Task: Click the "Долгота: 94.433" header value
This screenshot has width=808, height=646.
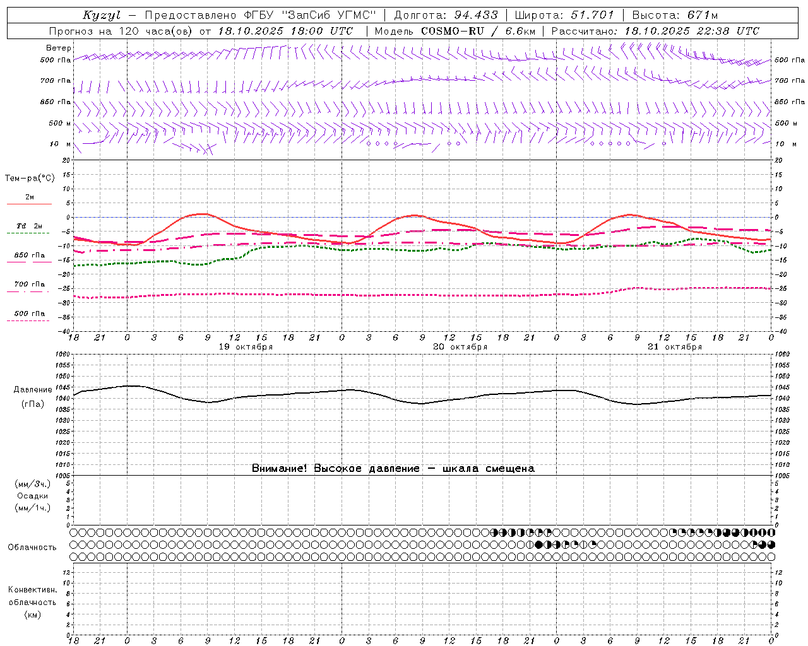Action: [x=446, y=15]
